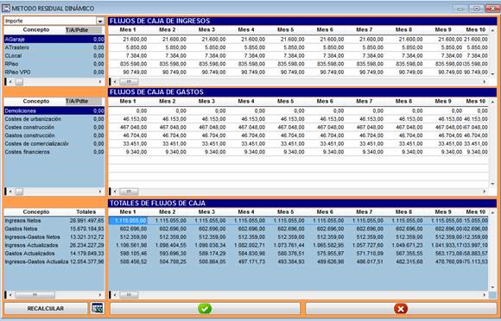Click the horizontal scrollbar thumb under gastos table
The width and height of the screenshot is (501, 321).
[x=129, y=192]
